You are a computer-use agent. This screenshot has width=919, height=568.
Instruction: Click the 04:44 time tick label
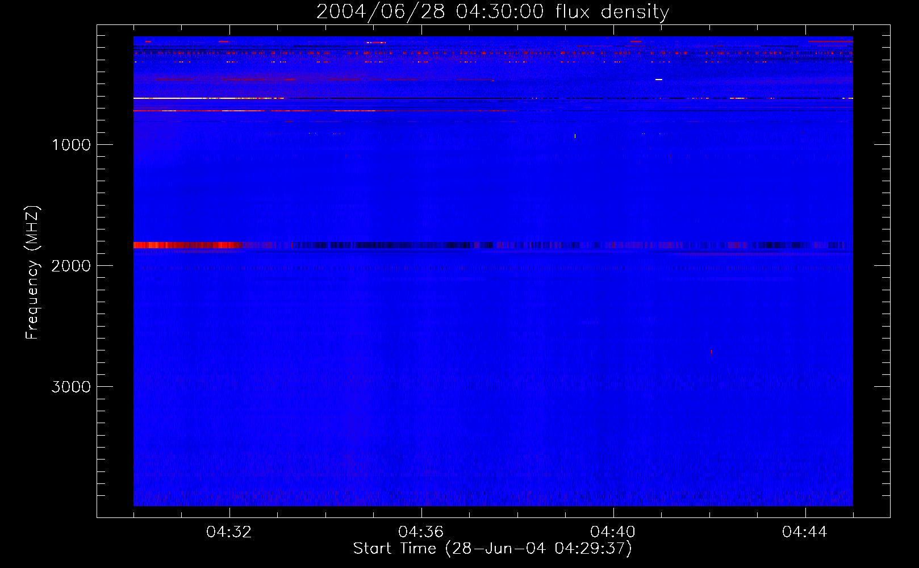[805, 532]
